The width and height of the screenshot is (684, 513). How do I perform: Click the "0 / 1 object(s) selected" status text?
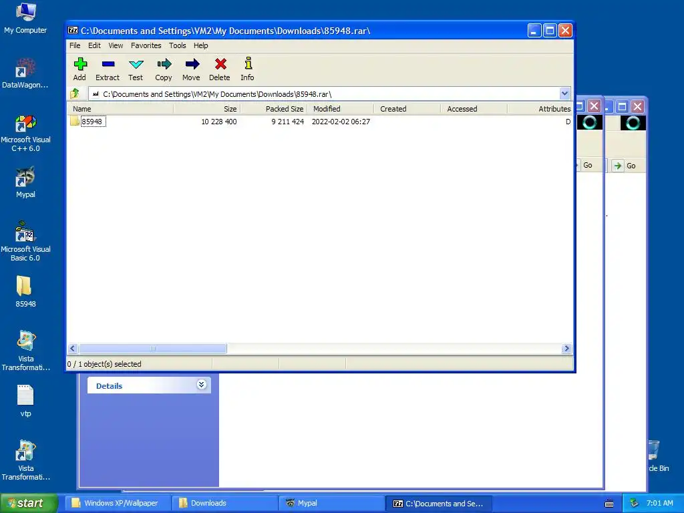point(104,364)
